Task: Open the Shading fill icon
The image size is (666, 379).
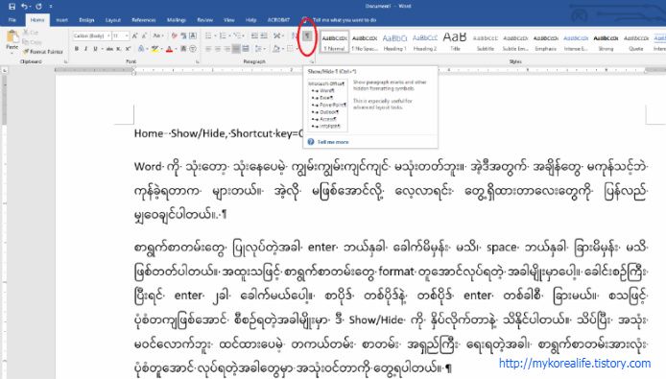Action: [x=276, y=49]
